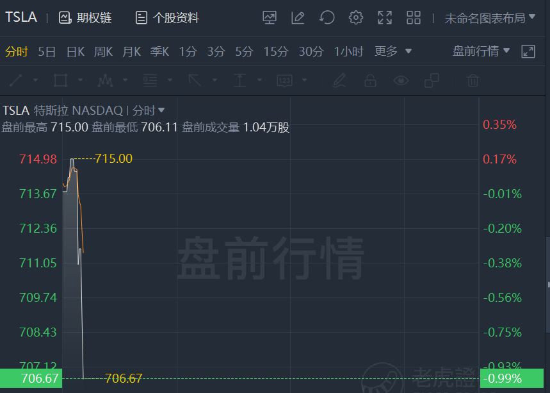Expand the rectangle tool options arrow

click(80, 80)
